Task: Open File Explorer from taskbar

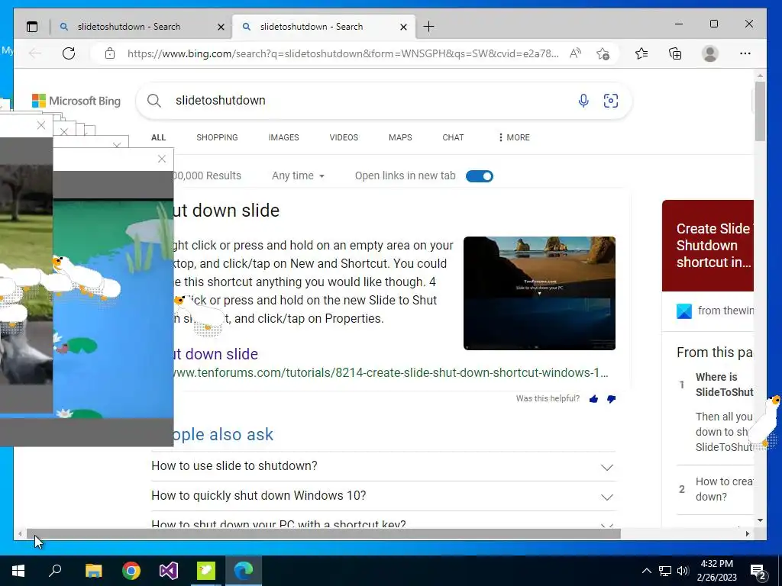Action: coord(93,571)
